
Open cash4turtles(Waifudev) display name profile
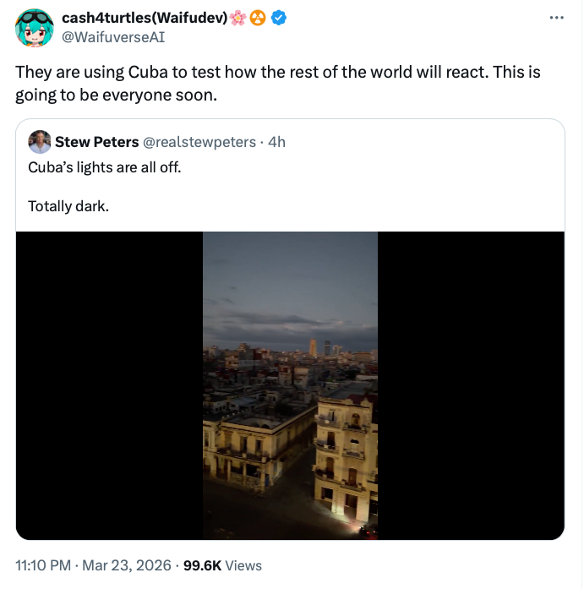click(x=144, y=19)
